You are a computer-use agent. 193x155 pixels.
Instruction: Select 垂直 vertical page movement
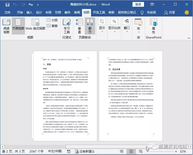(79, 26)
